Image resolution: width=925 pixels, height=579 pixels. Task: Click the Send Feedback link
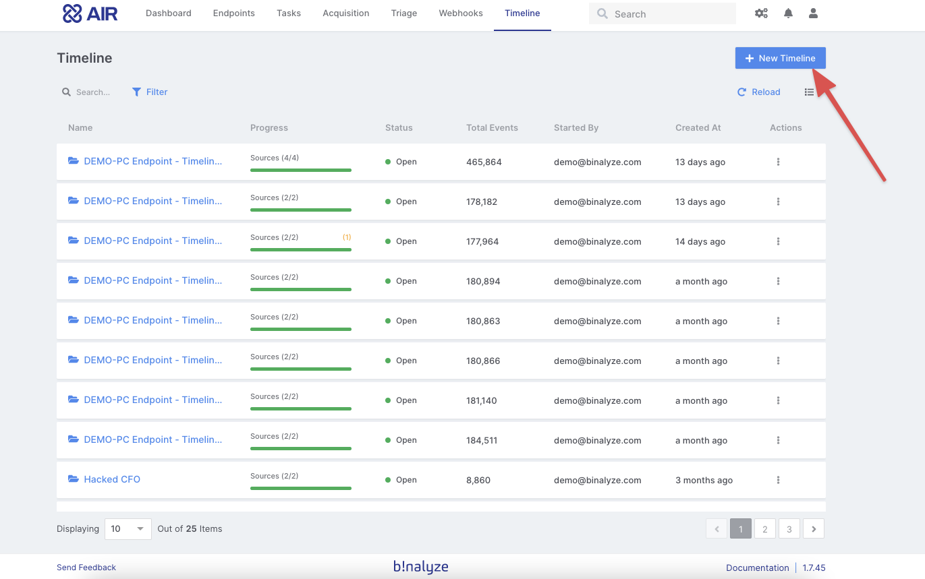pyautogui.click(x=86, y=568)
